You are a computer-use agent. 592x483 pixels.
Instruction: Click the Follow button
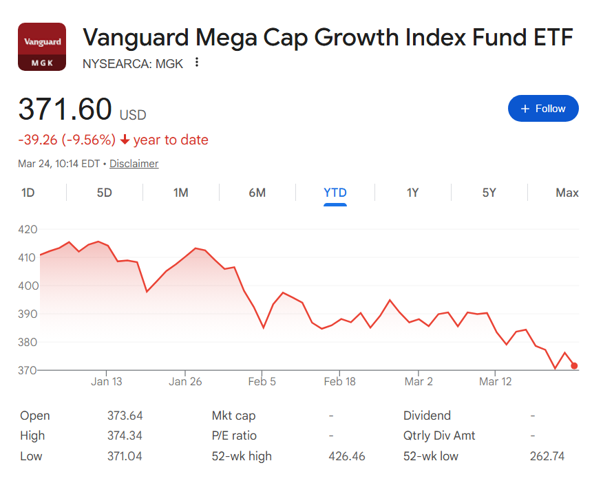(543, 109)
